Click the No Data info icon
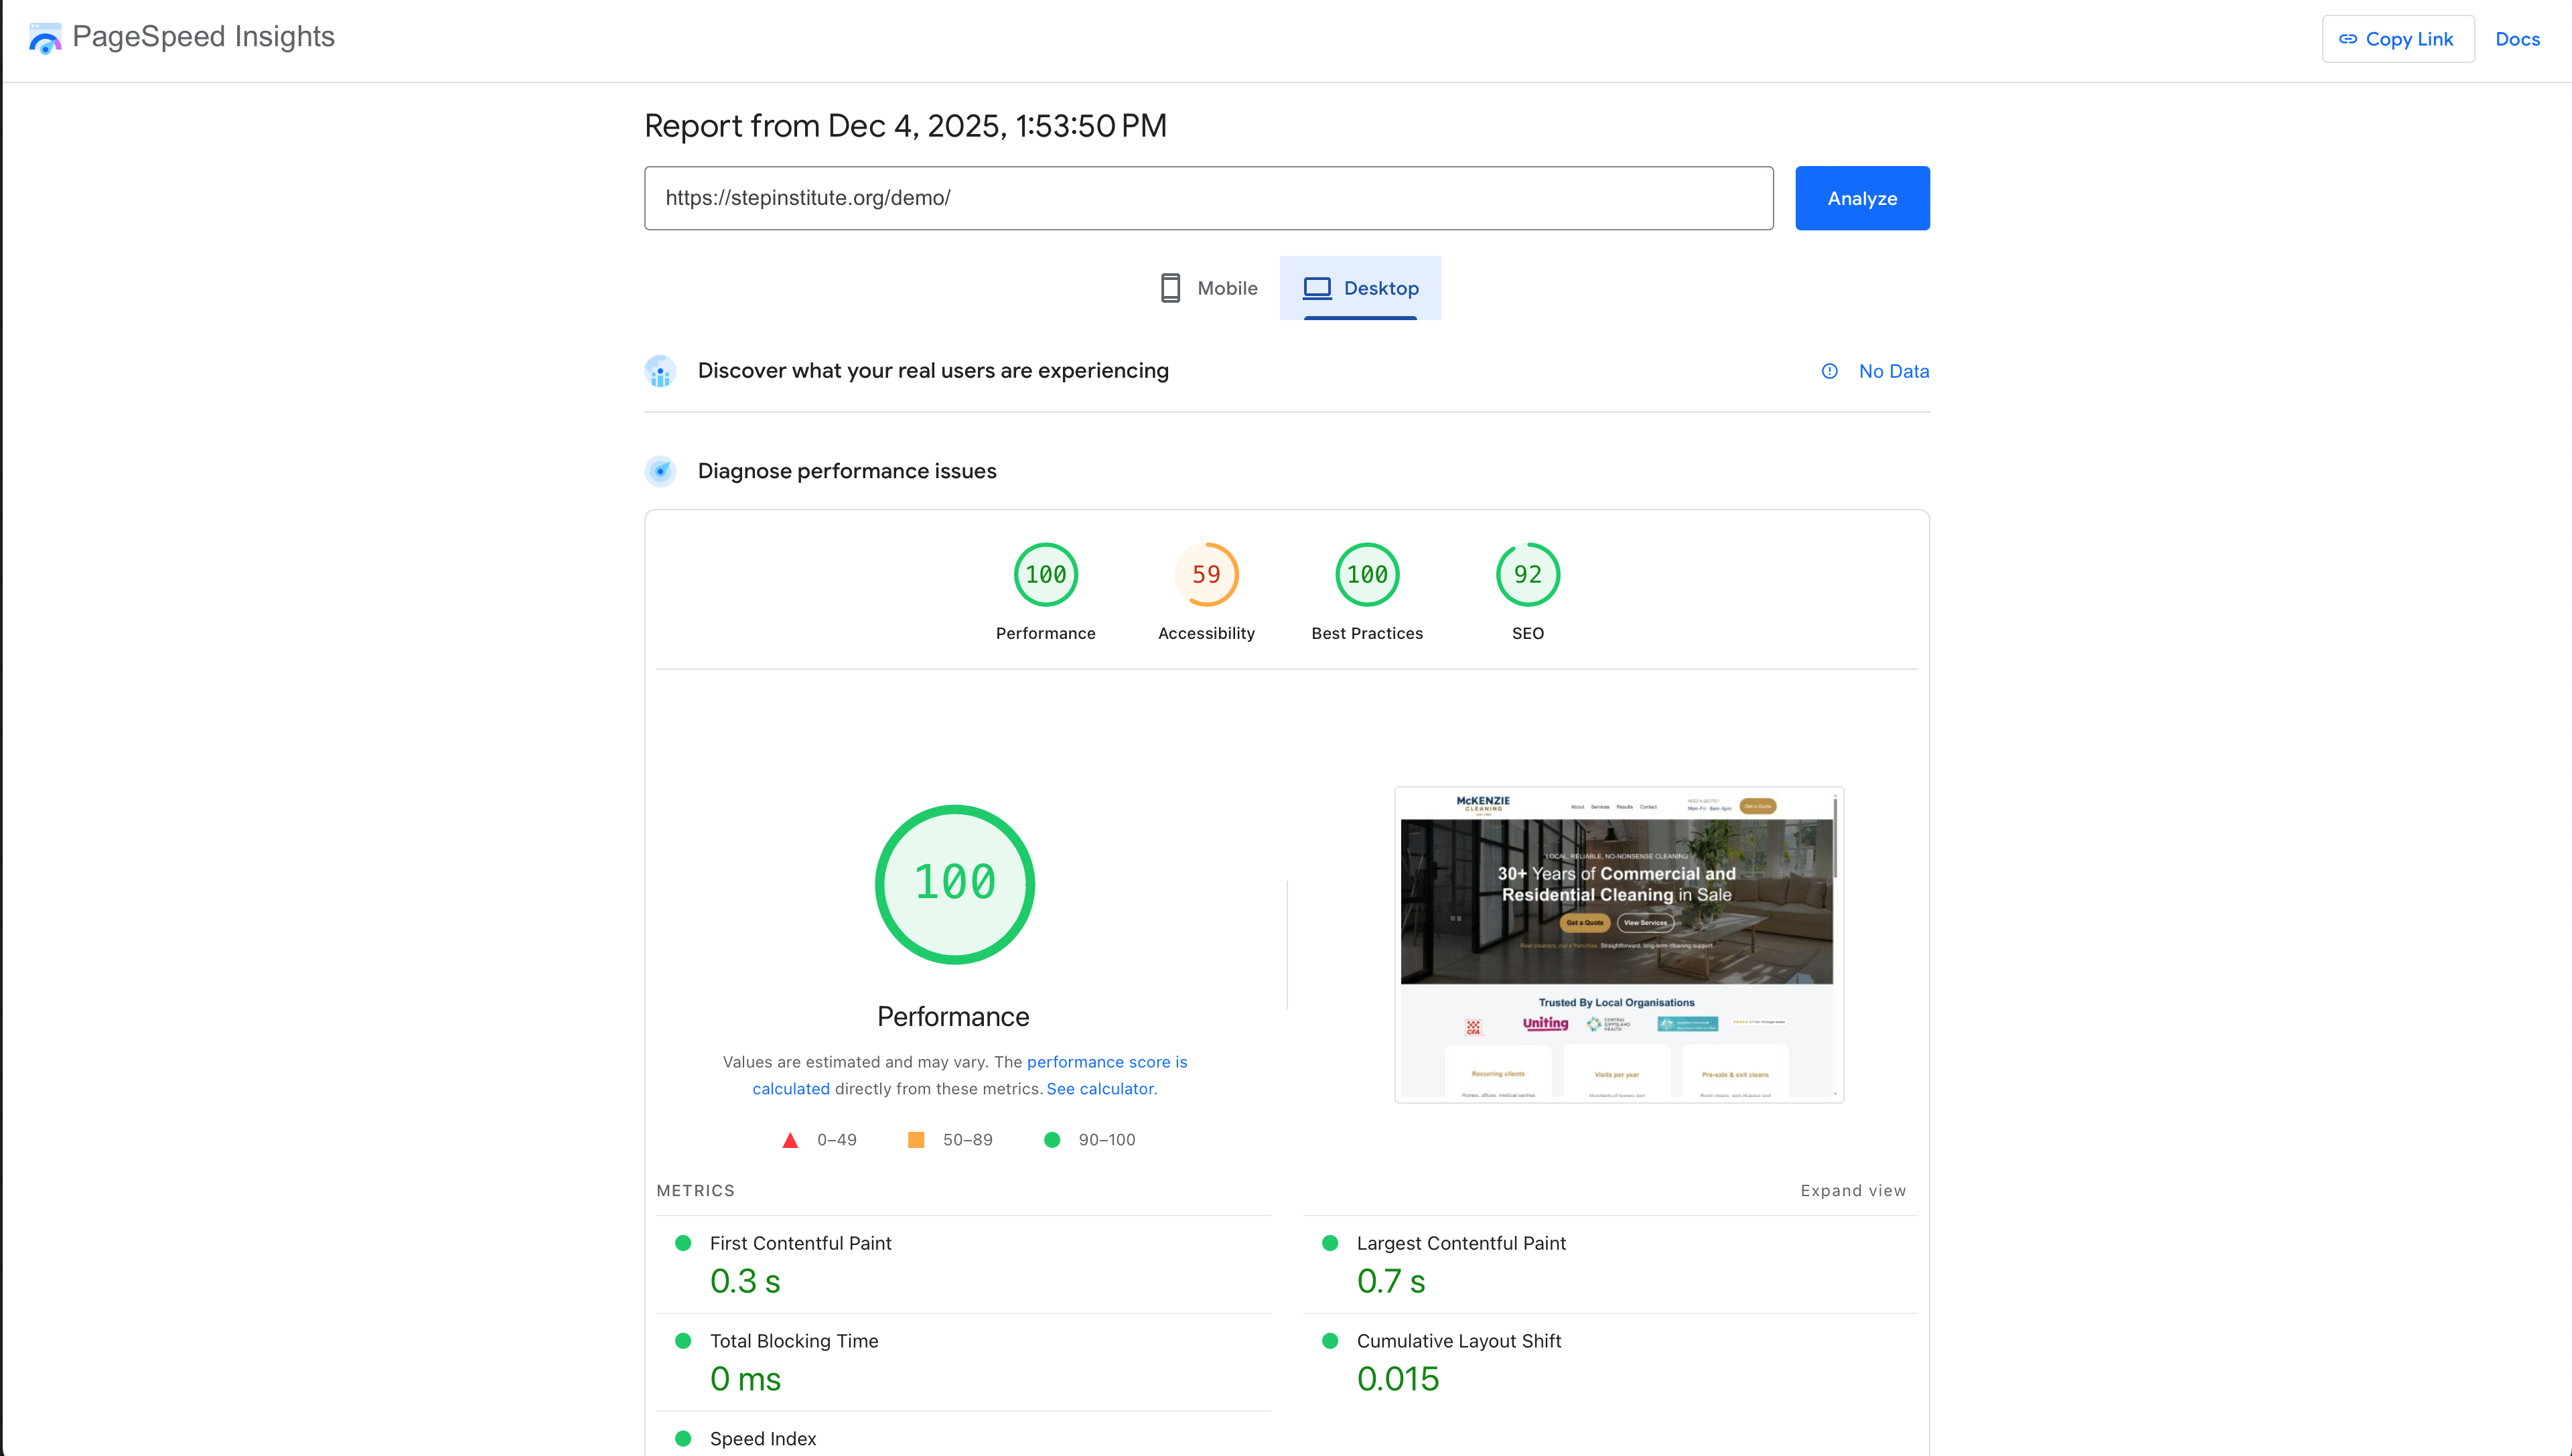This screenshot has width=2572, height=1456. 1829,371
